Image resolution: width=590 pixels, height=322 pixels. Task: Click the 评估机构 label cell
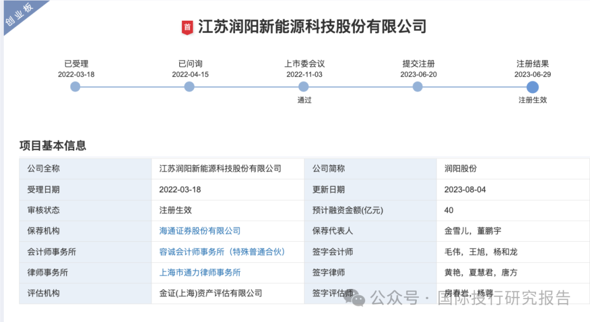[x=85, y=293]
